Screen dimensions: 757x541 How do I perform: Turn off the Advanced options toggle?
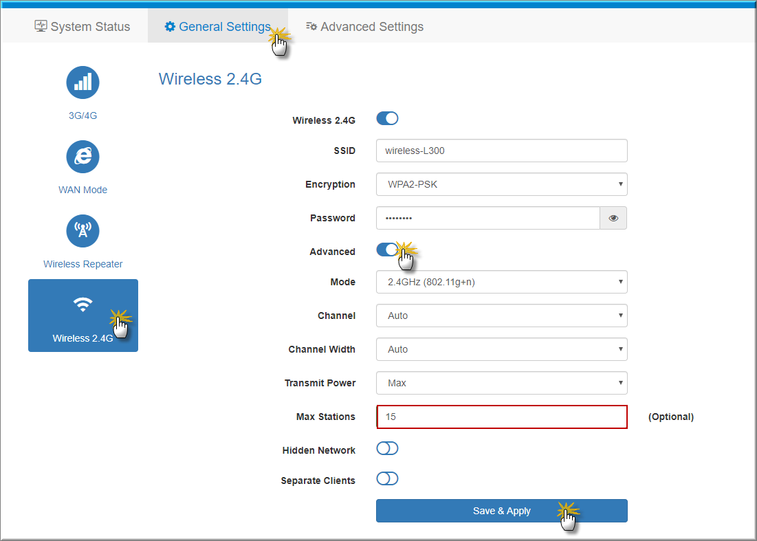tap(387, 250)
